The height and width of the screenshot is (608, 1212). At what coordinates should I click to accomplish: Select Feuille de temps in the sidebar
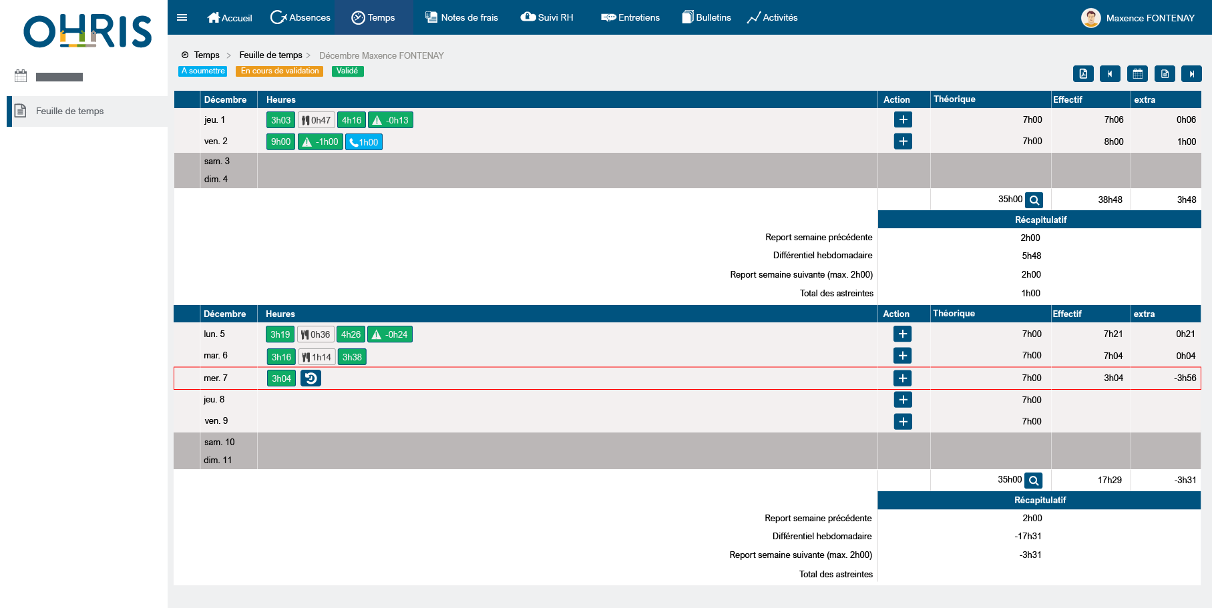point(69,111)
